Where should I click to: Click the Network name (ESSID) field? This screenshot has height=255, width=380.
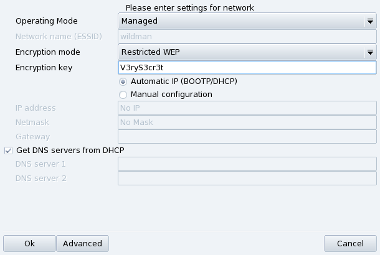247,36
